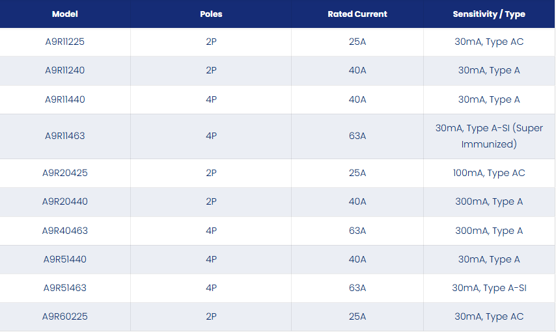The image size is (556, 332).
Task: Click the Poles column header
Action: click(211, 14)
